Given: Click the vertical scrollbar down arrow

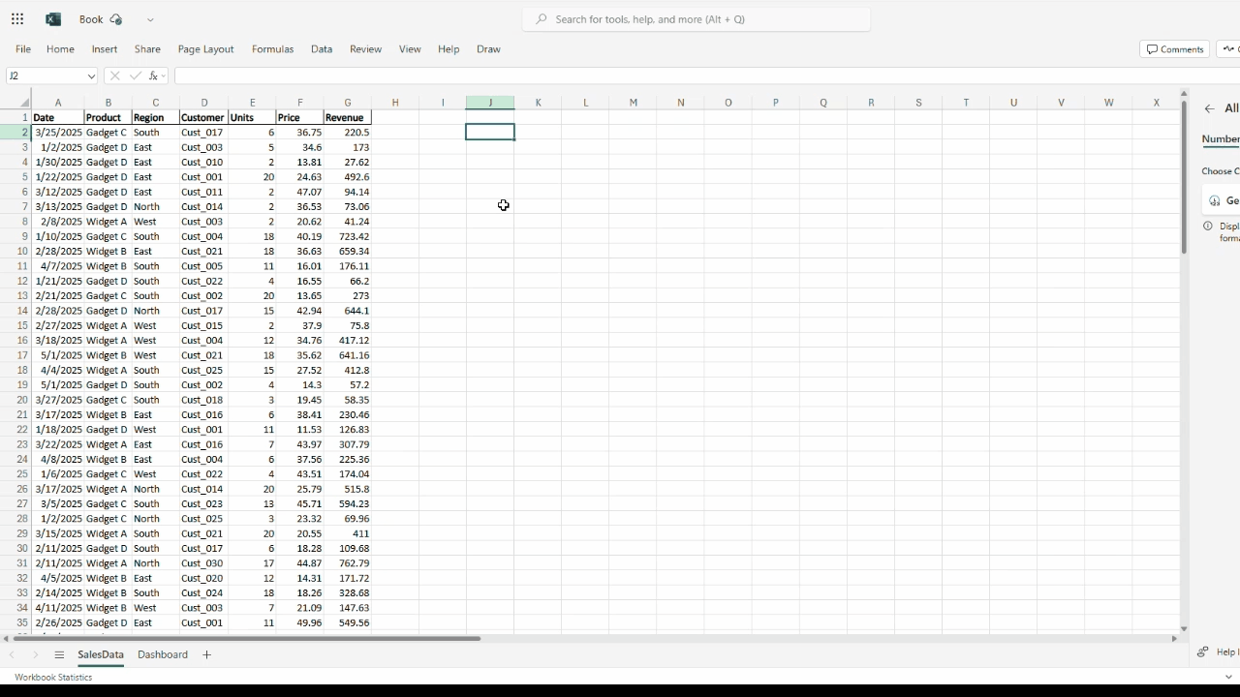Looking at the screenshot, I should (1184, 629).
